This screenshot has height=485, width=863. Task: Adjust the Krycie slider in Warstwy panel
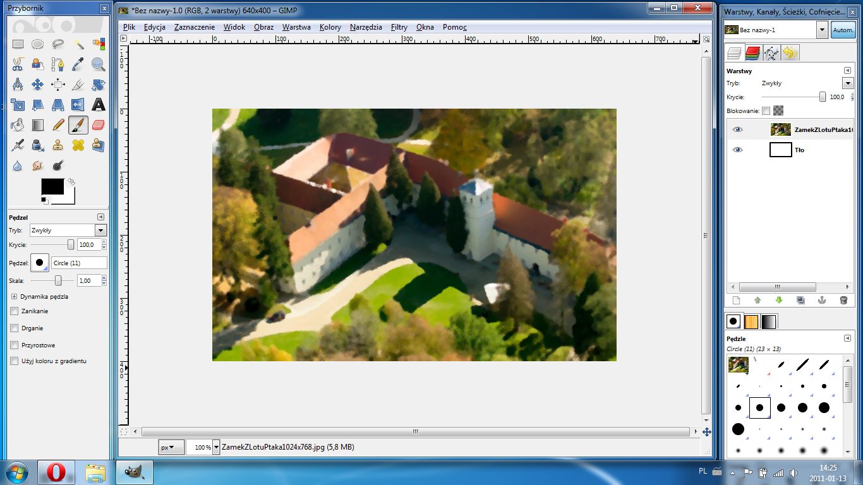click(794, 97)
